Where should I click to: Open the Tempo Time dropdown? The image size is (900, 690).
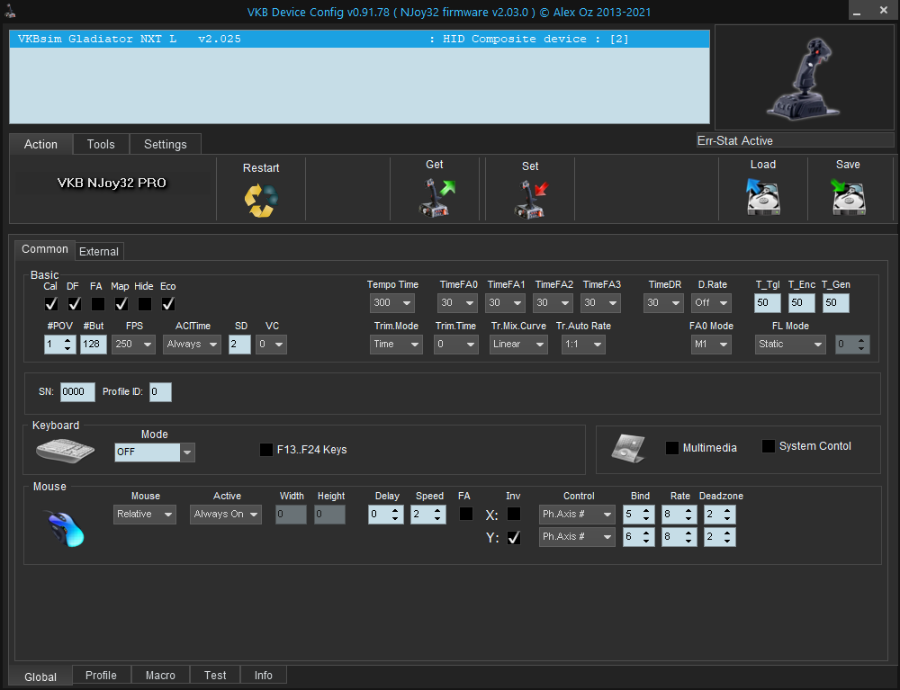tap(392, 303)
